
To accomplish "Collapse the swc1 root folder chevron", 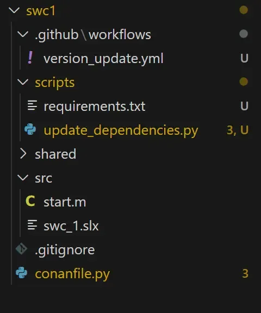I will click(14, 10).
